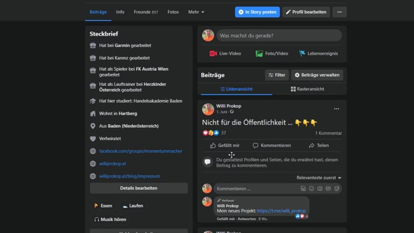Screen dimensions: 414x233
Task: Insert an avatar sticker in the comment
Action: coord(303,188)
